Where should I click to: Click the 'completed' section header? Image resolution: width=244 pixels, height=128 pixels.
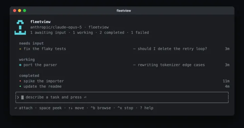pyautogui.click(x=29, y=76)
